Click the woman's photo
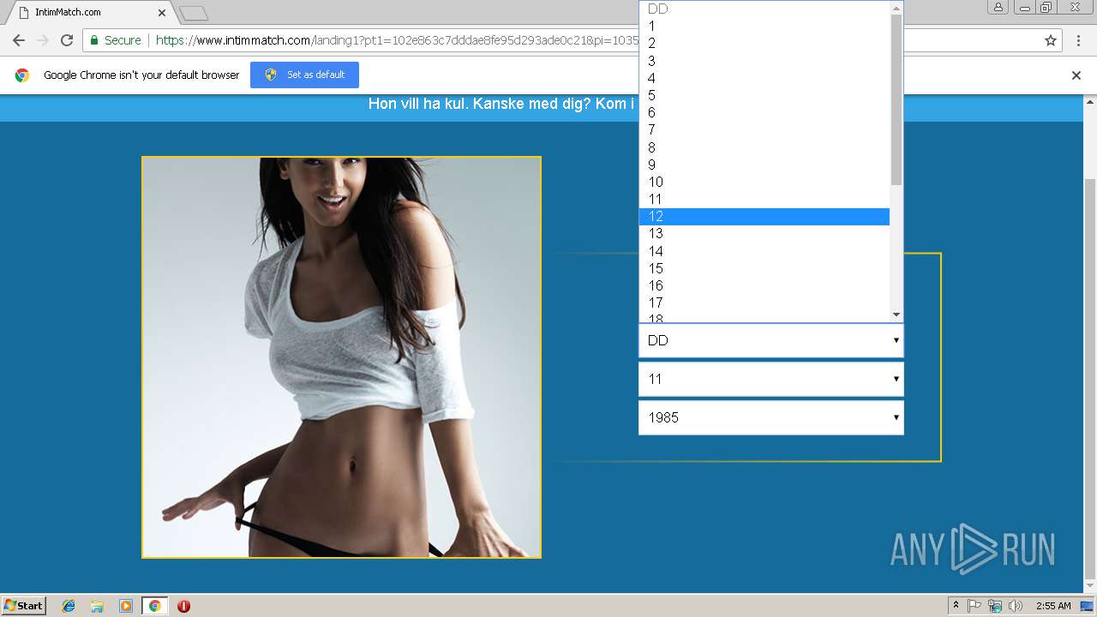 point(341,357)
